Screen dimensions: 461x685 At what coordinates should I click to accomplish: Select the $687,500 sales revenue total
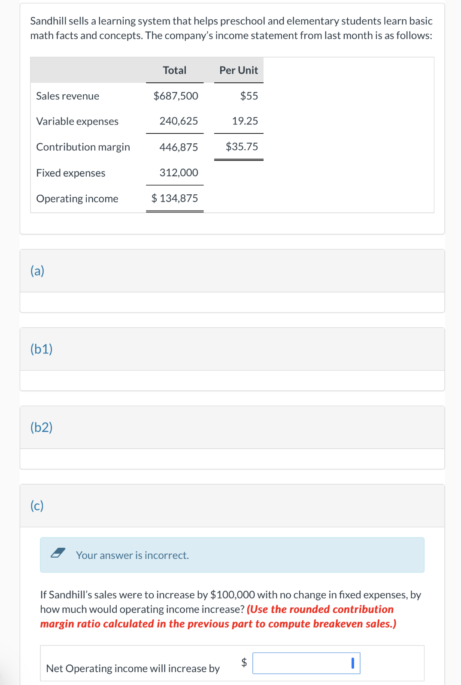tap(176, 96)
